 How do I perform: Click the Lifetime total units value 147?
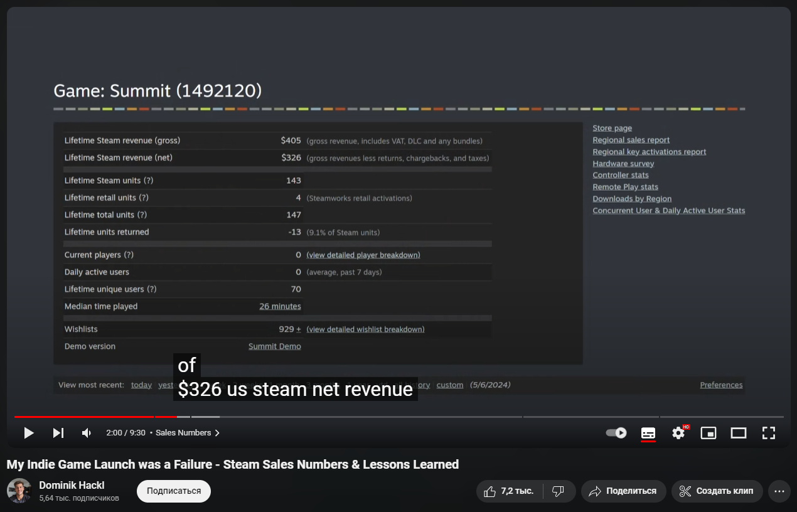pyautogui.click(x=294, y=215)
